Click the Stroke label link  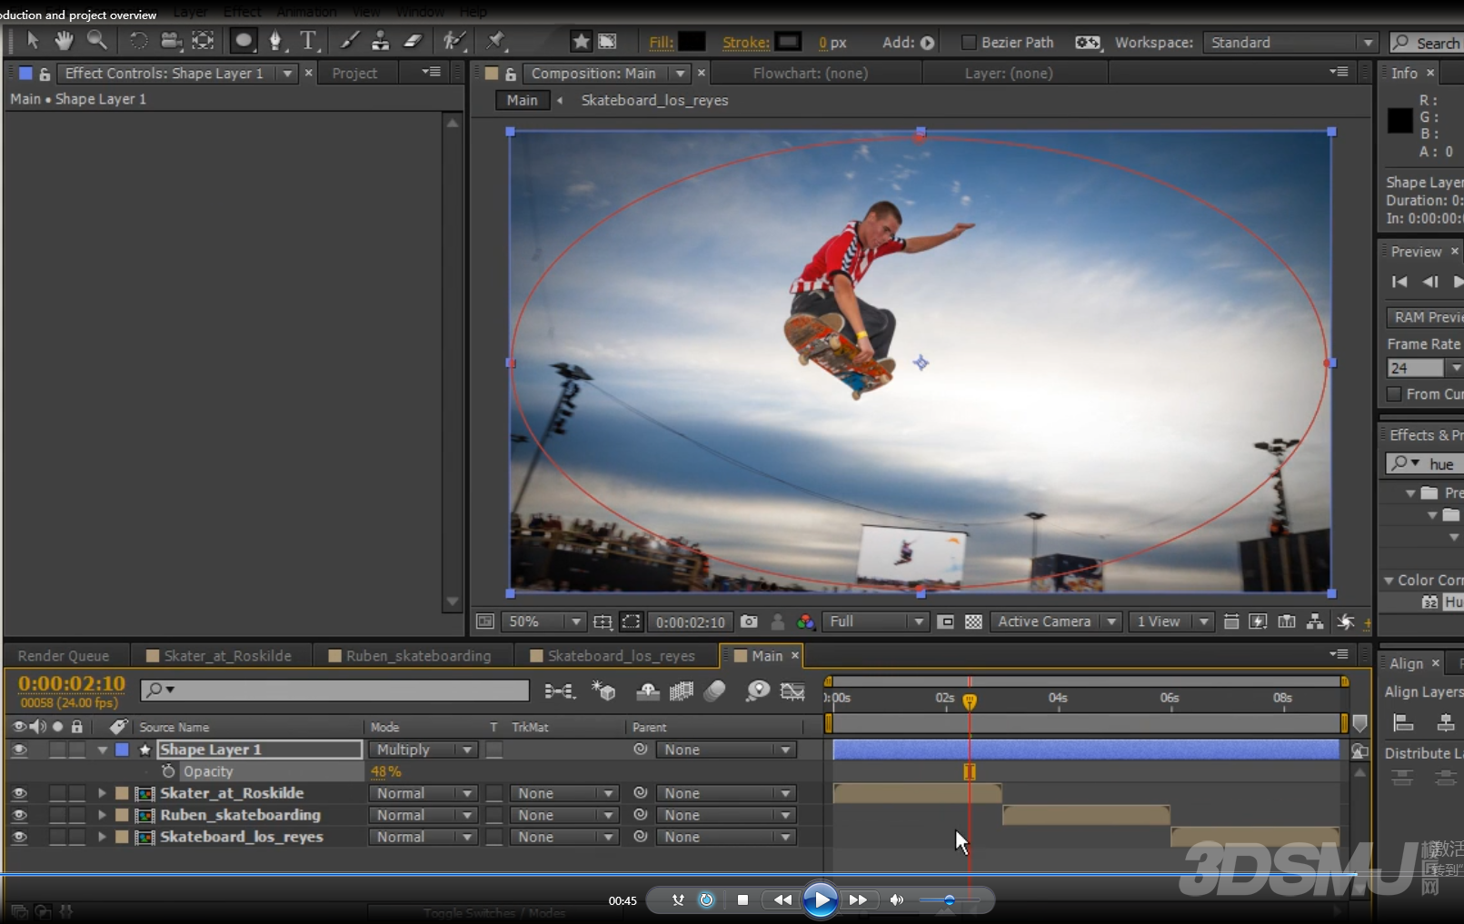745,43
